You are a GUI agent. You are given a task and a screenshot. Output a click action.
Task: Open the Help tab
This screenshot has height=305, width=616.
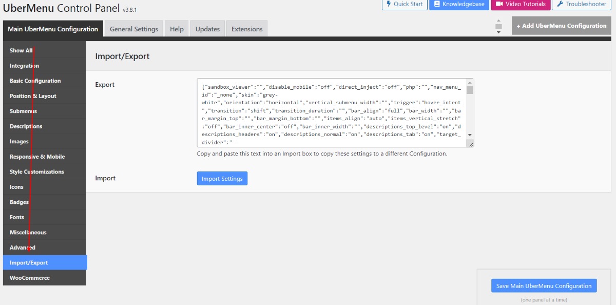177,29
